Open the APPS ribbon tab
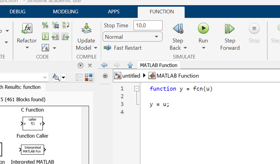This screenshot has width=280, height=164. [x=114, y=12]
